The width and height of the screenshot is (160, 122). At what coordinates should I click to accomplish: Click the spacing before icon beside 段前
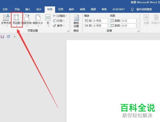(112, 21)
